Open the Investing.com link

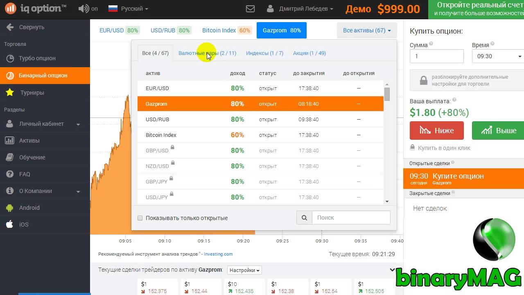218,254
